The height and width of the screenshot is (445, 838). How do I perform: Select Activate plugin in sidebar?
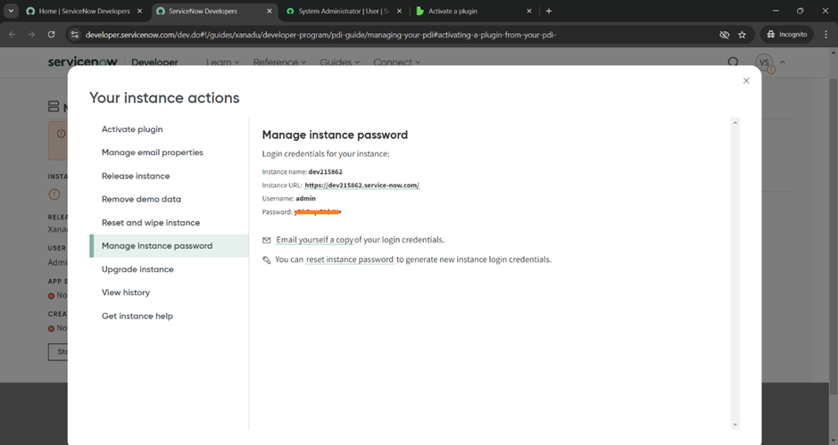point(132,129)
